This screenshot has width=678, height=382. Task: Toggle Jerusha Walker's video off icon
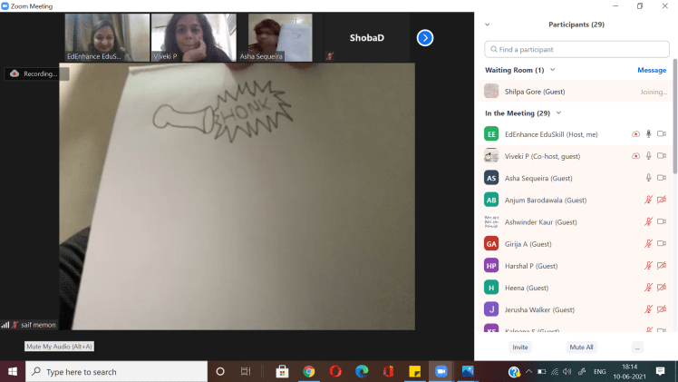(x=661, y=309)
